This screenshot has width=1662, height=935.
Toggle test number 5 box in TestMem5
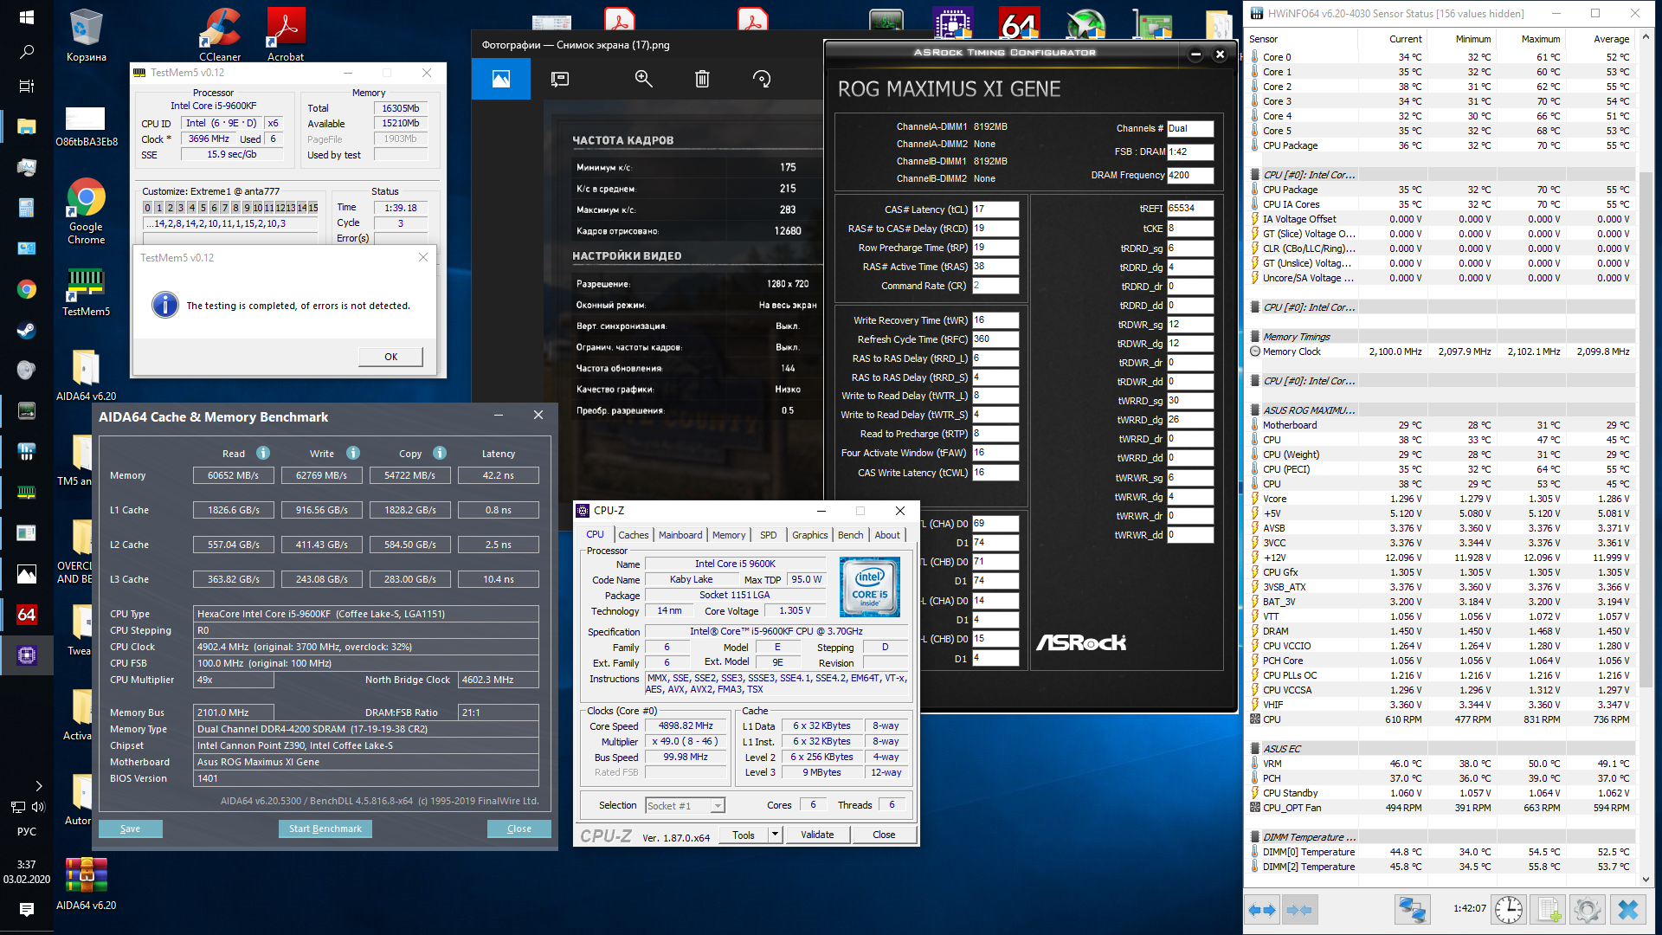203,208
